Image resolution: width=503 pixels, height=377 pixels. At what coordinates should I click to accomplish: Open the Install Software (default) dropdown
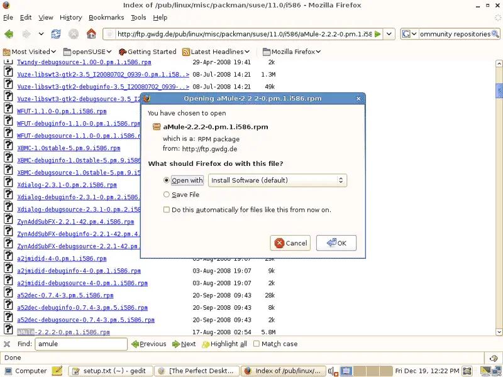(277, 180)
